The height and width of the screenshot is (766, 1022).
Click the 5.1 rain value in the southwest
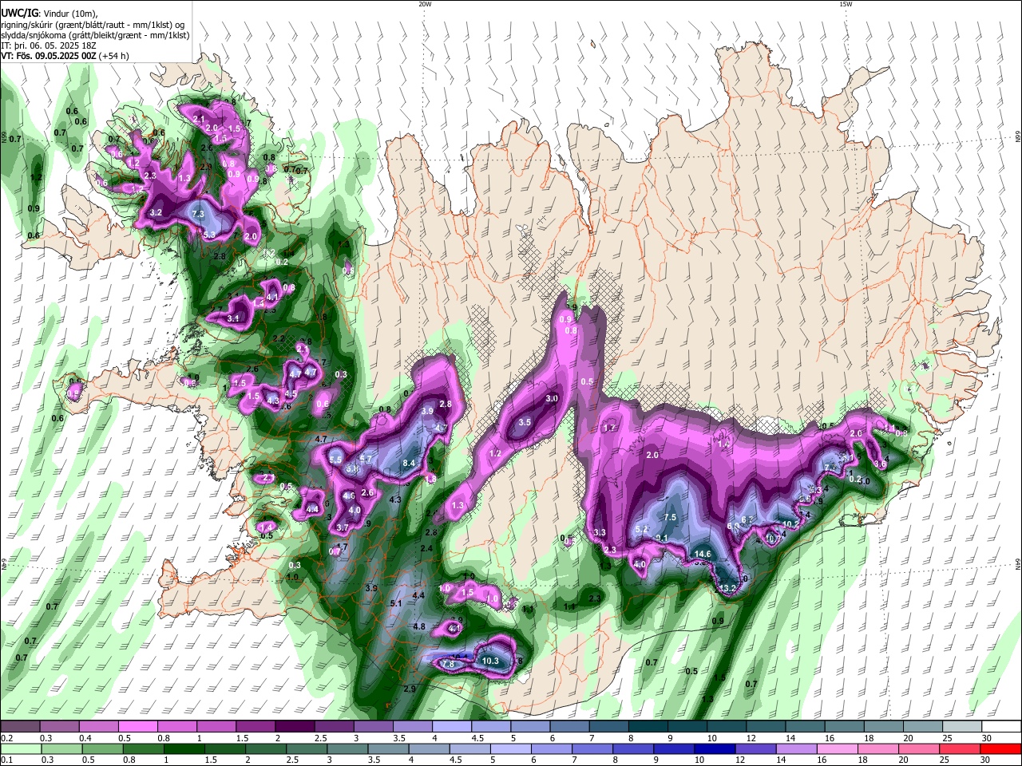[x=397, y=603]
